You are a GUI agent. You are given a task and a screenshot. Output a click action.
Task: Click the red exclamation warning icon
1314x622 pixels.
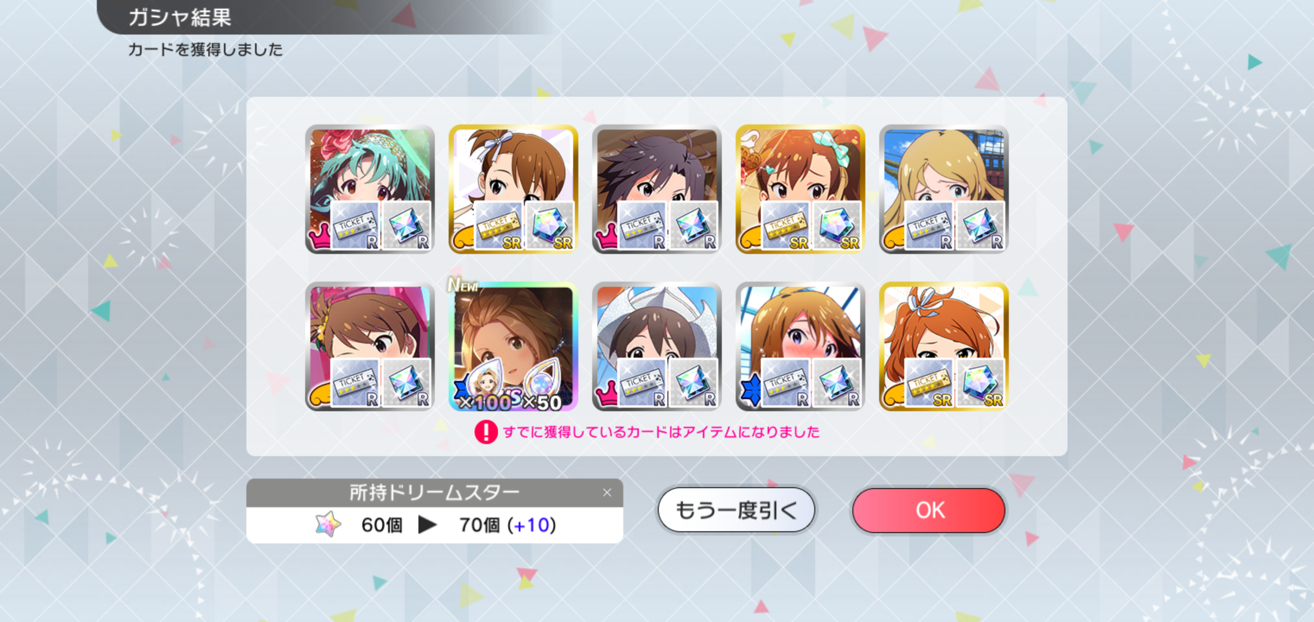(x=485, y=432)
